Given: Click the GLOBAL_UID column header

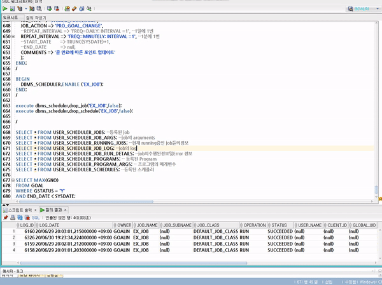Looking at the screenshot, I should (x=362, y=225).
